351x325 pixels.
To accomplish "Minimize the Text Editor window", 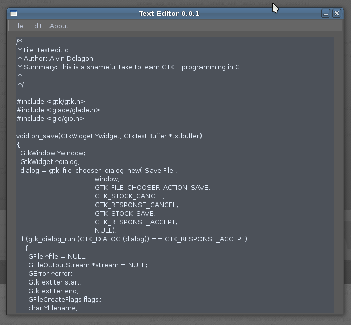I will [326, 13].
